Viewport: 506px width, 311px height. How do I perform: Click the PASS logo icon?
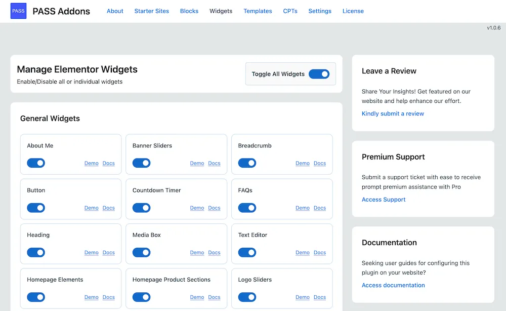click(x=18, y=11)
